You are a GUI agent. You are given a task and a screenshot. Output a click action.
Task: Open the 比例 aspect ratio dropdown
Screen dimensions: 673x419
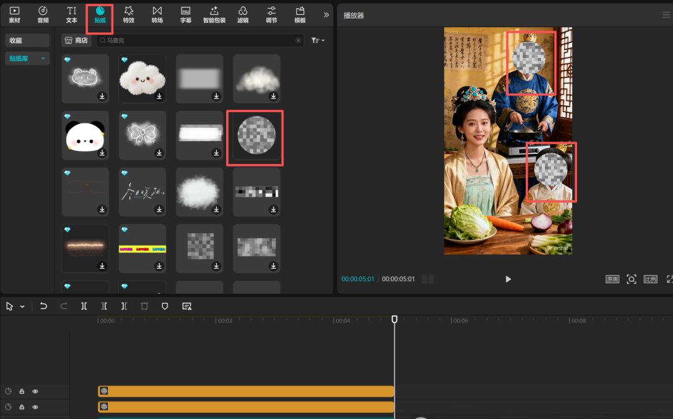point(650,279)
